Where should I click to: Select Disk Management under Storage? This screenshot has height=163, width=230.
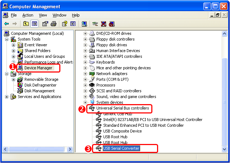tap(40, 91)
